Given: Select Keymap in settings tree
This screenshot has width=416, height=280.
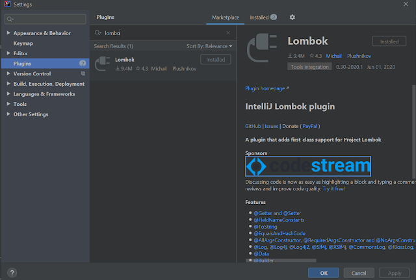Looking at the screenshot, I should coord(23,44).
